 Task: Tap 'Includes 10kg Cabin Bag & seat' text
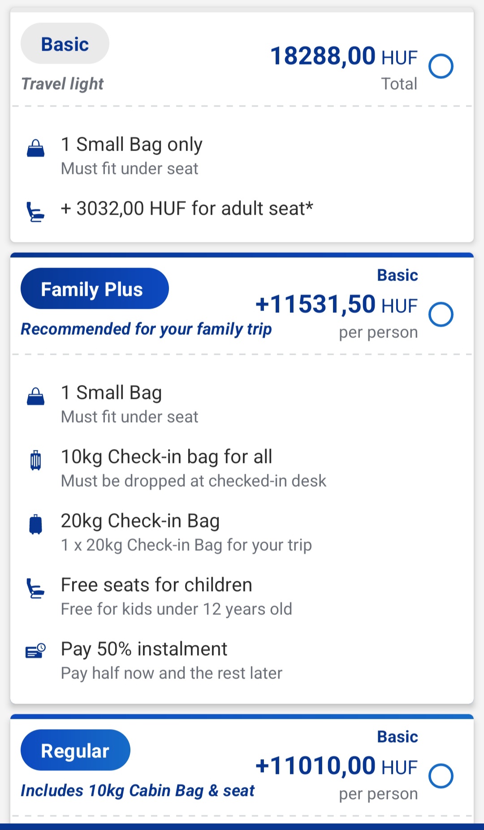[x=138, y=791]
